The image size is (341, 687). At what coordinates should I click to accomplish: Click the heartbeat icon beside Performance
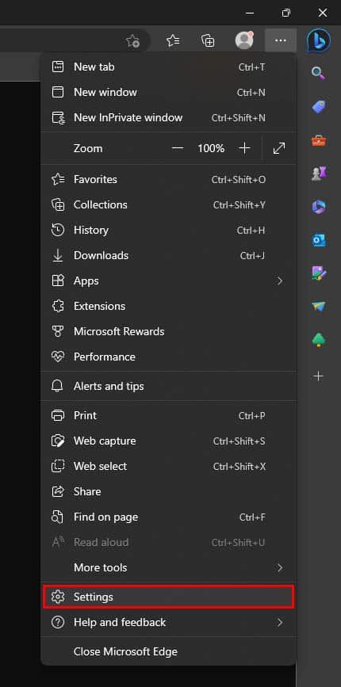(x=58, y=357)
